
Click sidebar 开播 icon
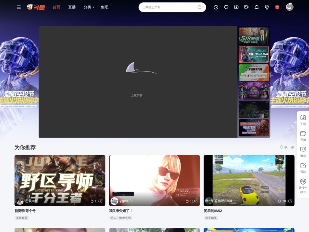pyautogui.click(x=303, y=136)
